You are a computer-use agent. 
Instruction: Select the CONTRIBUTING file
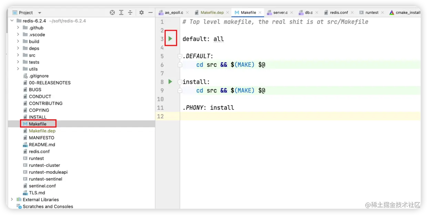point(45,103)
